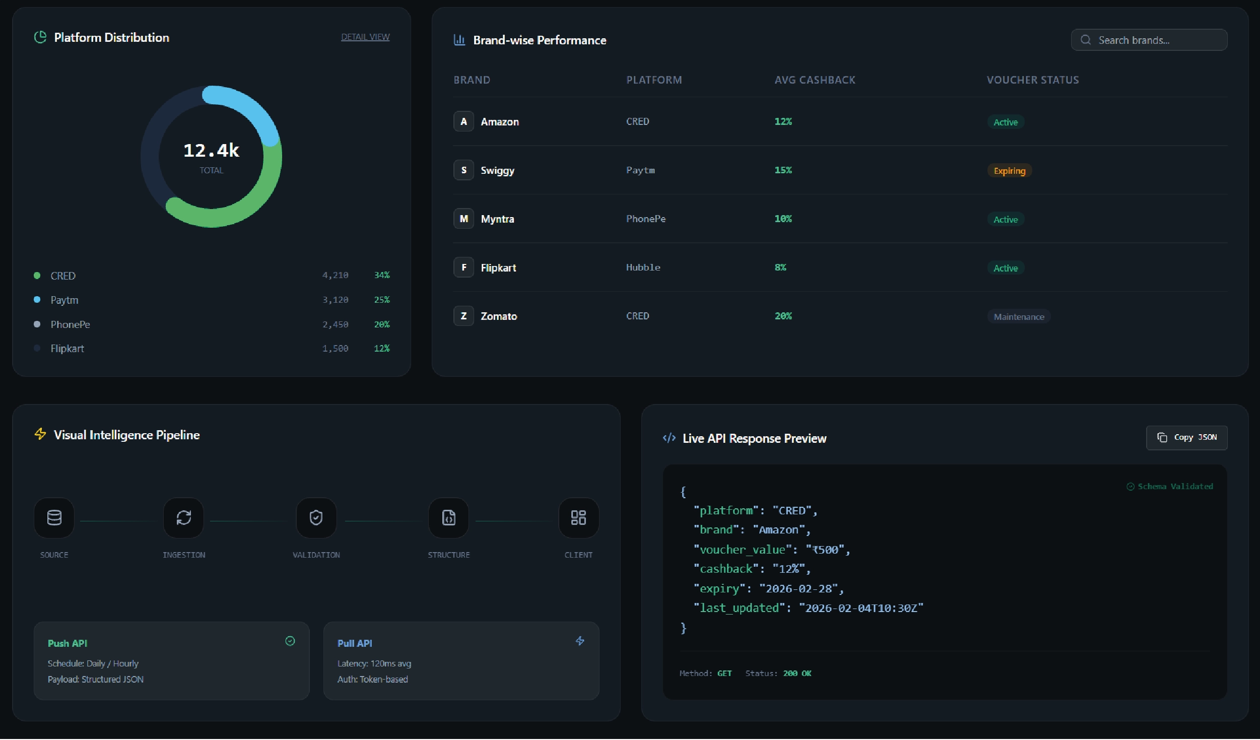Click the Pull API lightning bolt icon

580,641
